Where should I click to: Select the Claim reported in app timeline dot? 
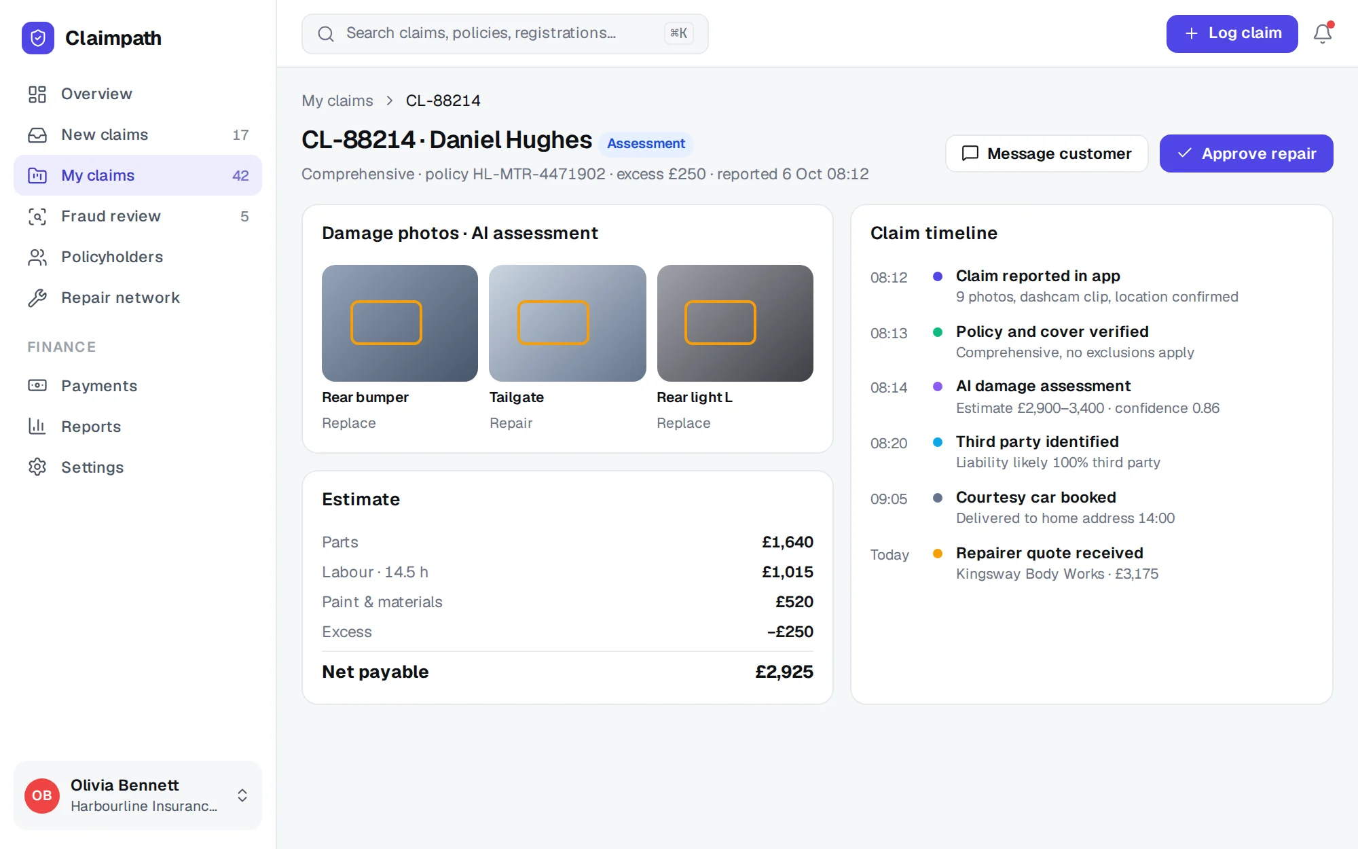(938, 276)
